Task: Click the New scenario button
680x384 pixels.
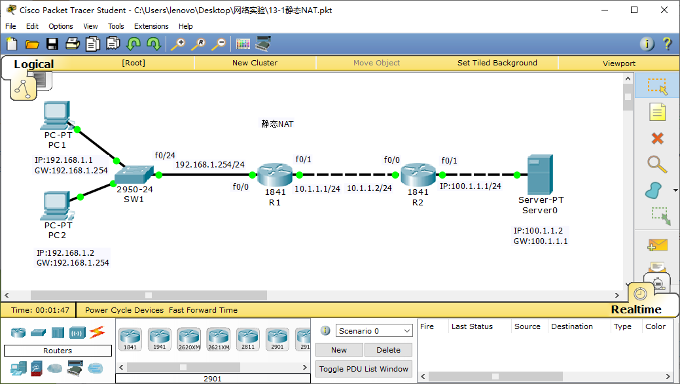Action: (339, 350)
